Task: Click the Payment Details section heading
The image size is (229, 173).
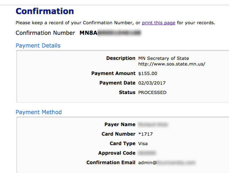Action: (38, 45)
